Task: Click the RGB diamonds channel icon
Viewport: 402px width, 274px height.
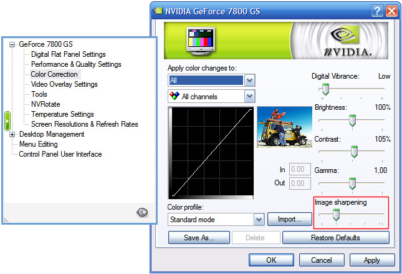Action: click(x=175, y=96)
